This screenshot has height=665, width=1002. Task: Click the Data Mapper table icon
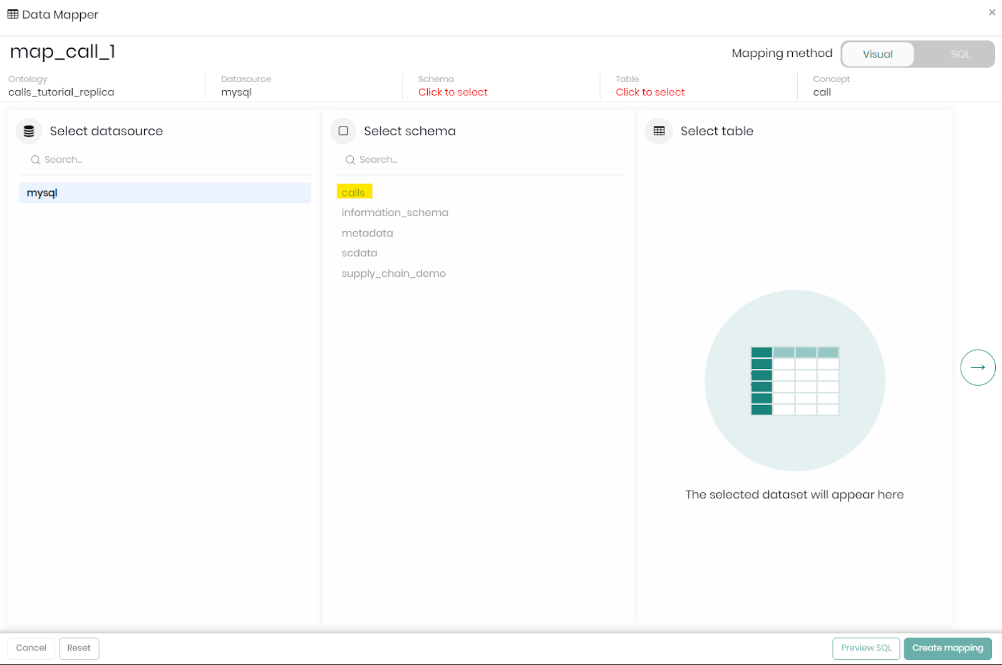click(13, 14)
